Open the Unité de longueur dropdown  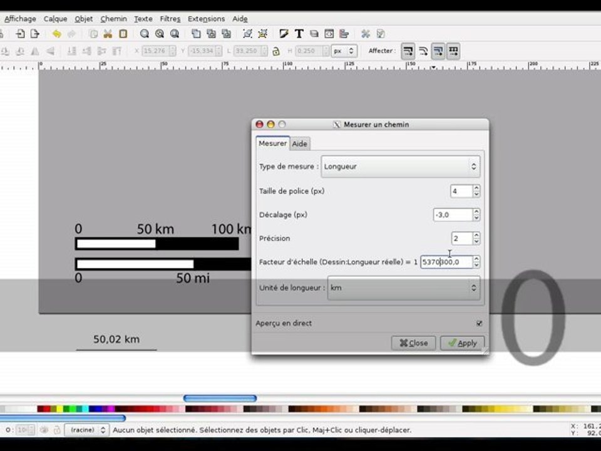[404, 288]
